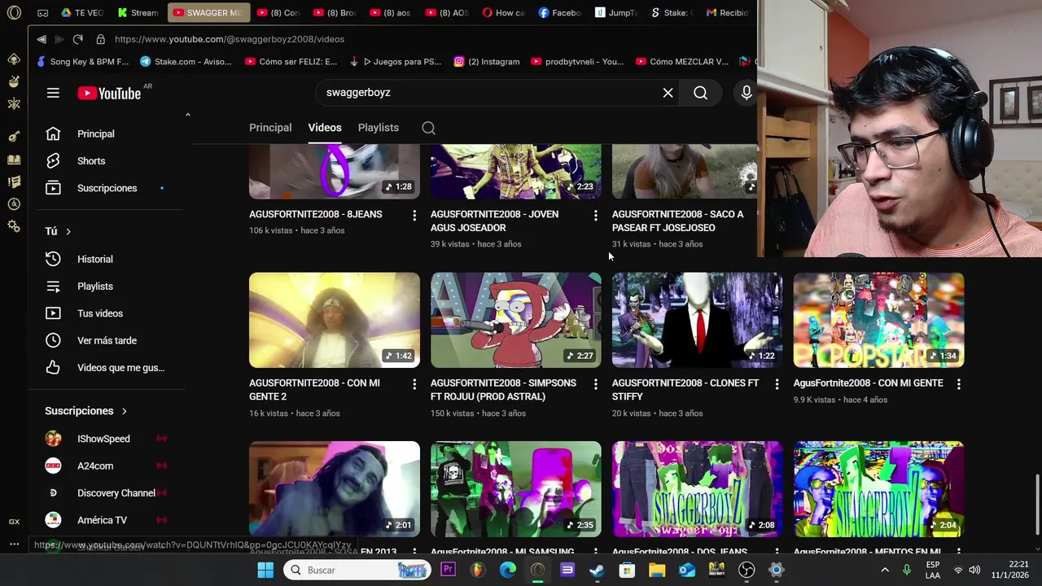
Task: Open Steam from the taskbar
Action: coord(597,570)
